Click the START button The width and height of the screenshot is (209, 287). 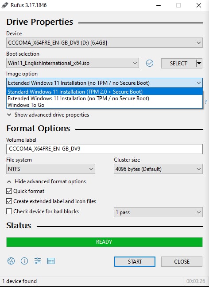click(135, 261)
